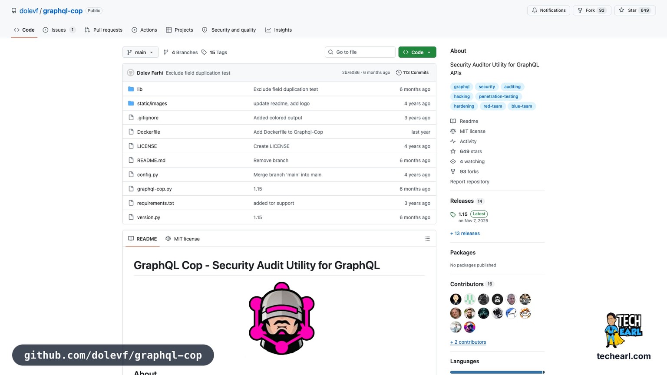
Task: Click the fork icon in the Fork button
Action: coord(580,10)
